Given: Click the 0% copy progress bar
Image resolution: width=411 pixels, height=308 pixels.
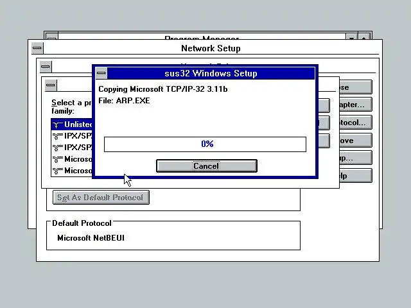Looking at the screenshot, I should point(205,144).
